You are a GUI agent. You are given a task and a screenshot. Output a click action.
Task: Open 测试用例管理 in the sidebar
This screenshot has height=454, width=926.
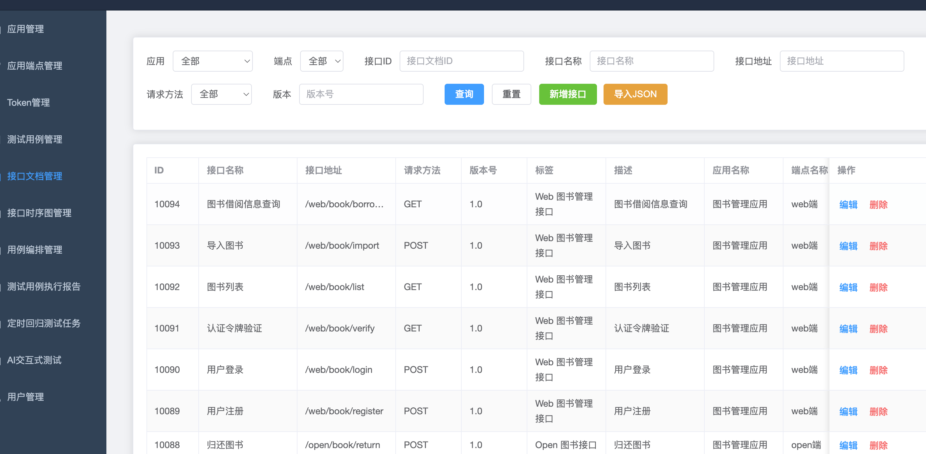34,139
